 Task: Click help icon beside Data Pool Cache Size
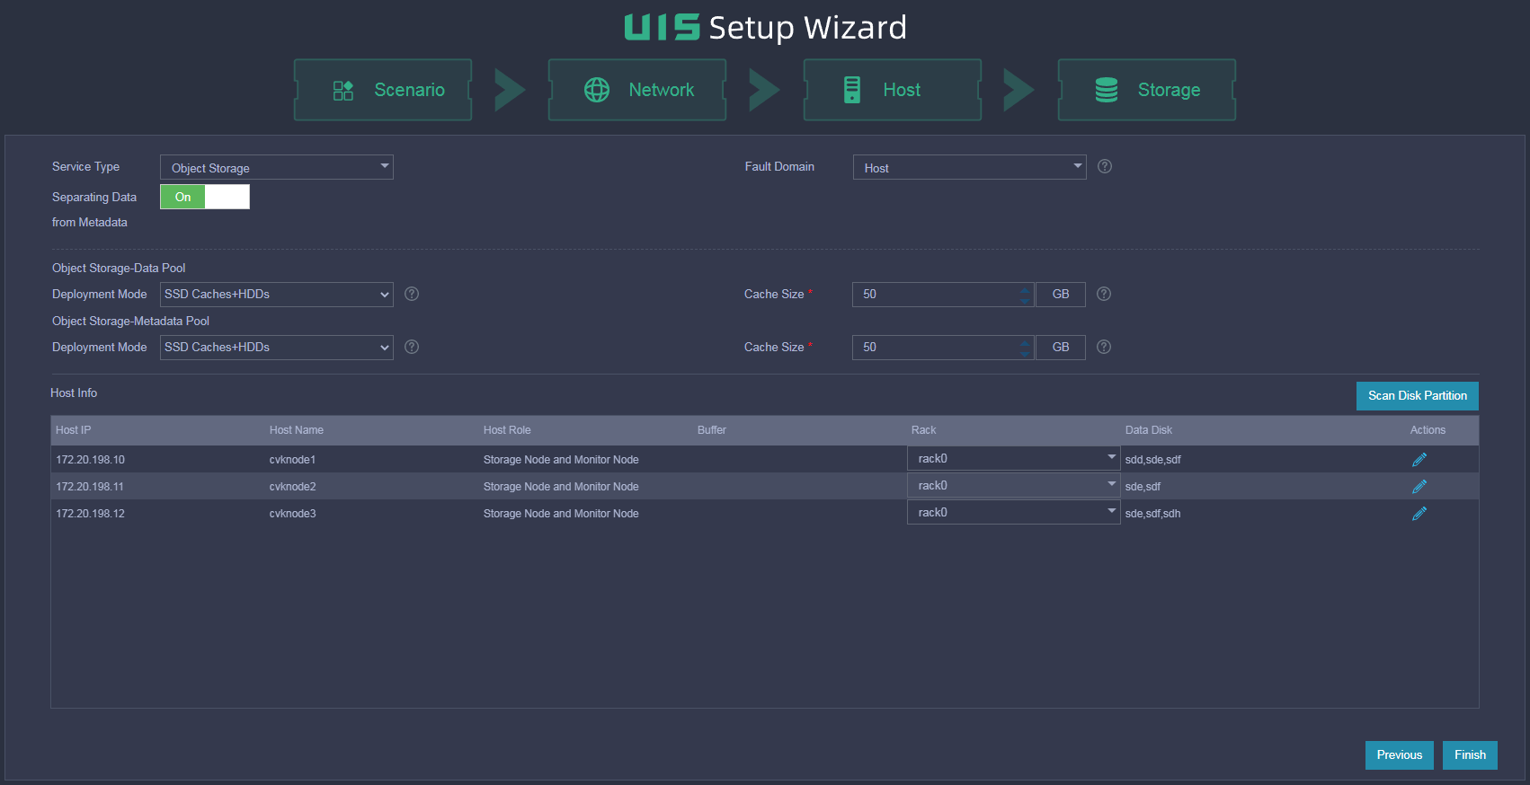click(1104, 294)
